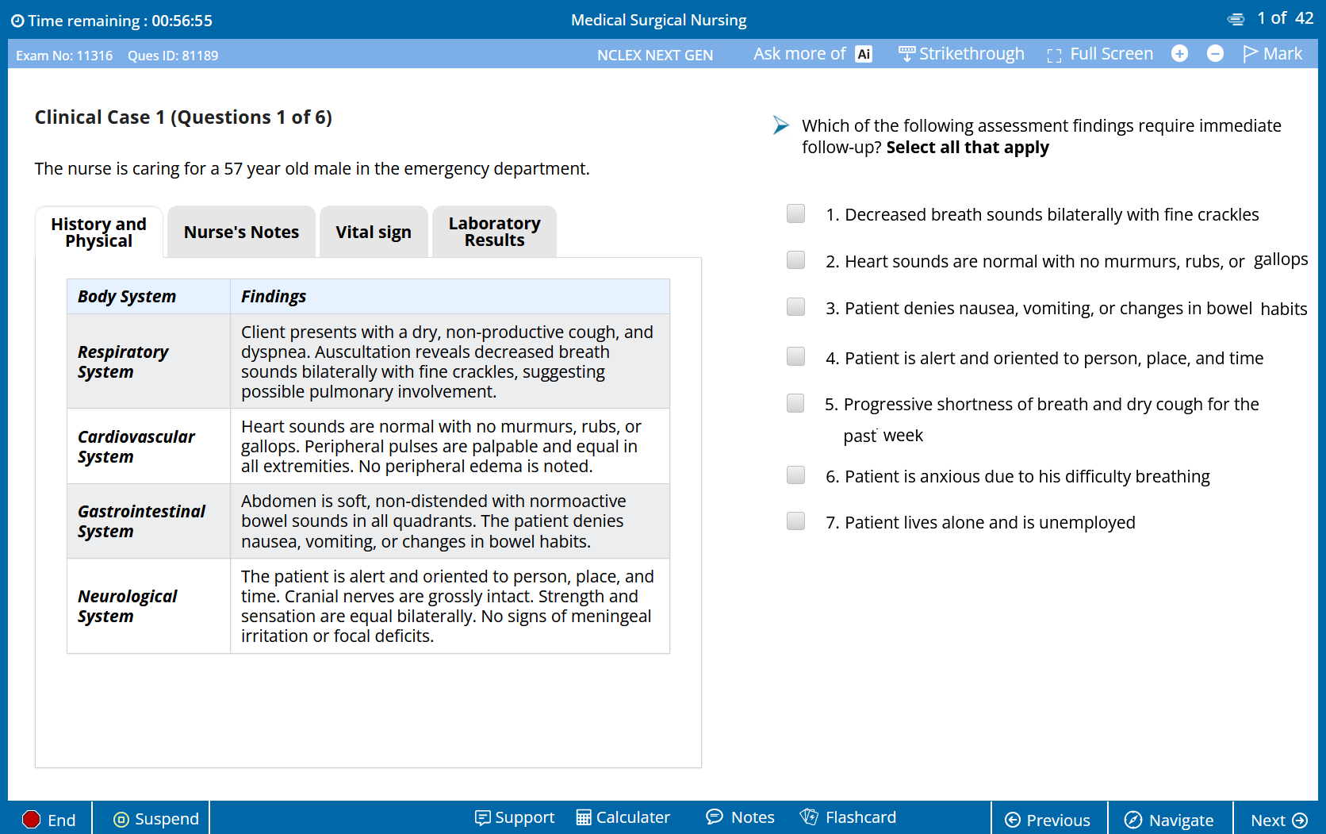Check option 6 Patient is anxious

[795, 475]
